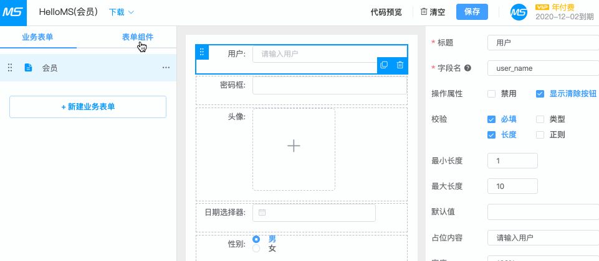
Task: Click 新建业务表单 button
Action: click(x=88, y=107)
